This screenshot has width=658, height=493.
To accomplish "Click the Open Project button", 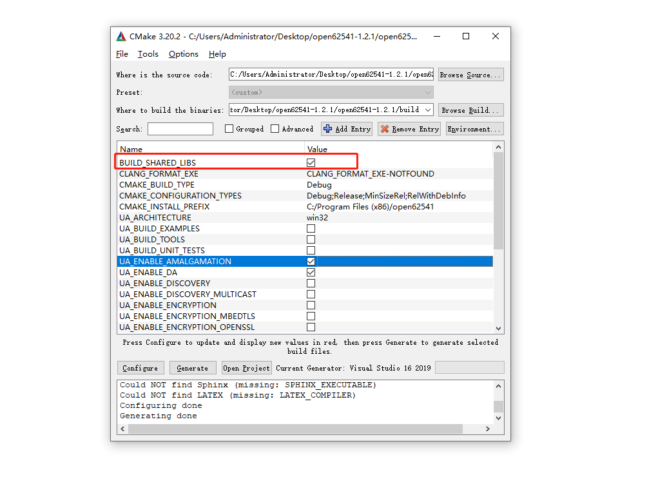I will [246, 367].
